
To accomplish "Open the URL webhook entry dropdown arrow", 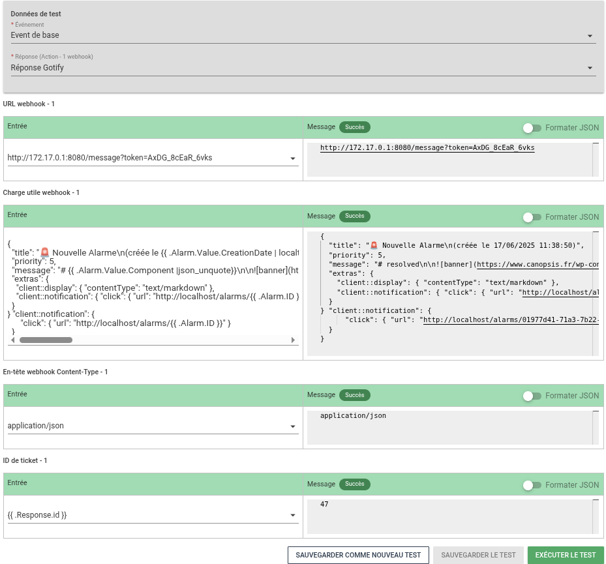I will (293, 158).
